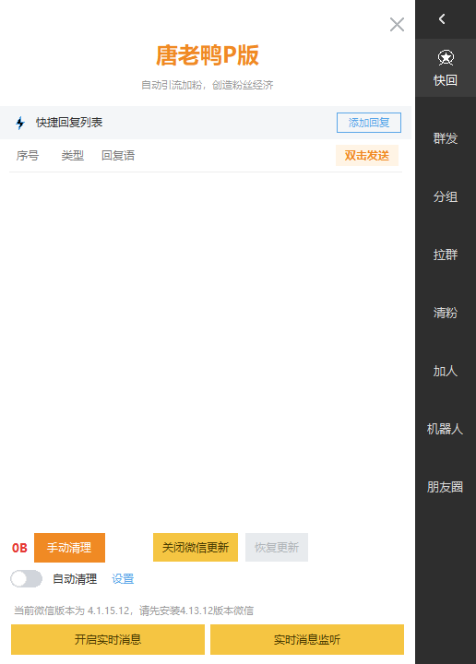Screen dimensions: 476x664
Task: Click the 双击发送 label button
Action: pos(367,156)
